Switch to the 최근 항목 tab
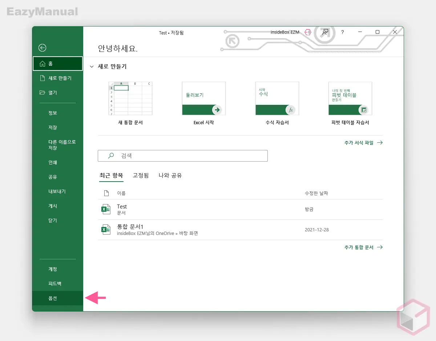Viewport: 436px width, 341px height. point(111,175)
